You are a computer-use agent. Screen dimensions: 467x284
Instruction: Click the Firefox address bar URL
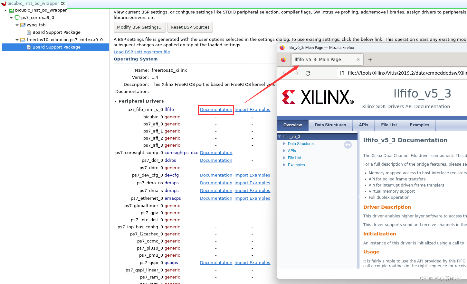tap(407, 73)
